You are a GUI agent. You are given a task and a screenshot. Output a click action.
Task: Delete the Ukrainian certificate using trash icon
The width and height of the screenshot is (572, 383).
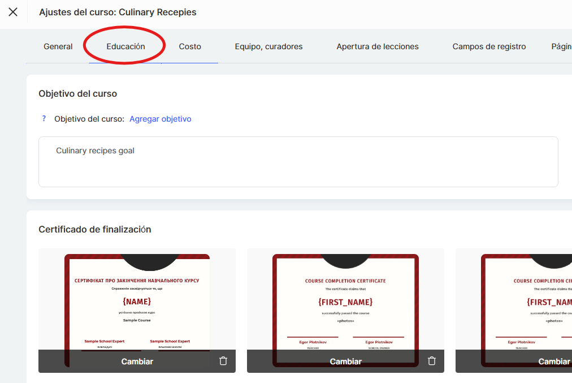[x=223, y=361]
